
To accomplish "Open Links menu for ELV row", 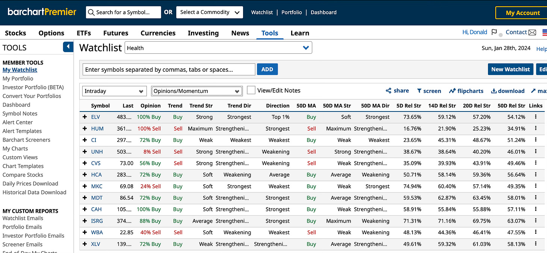I will pos(535,117).
